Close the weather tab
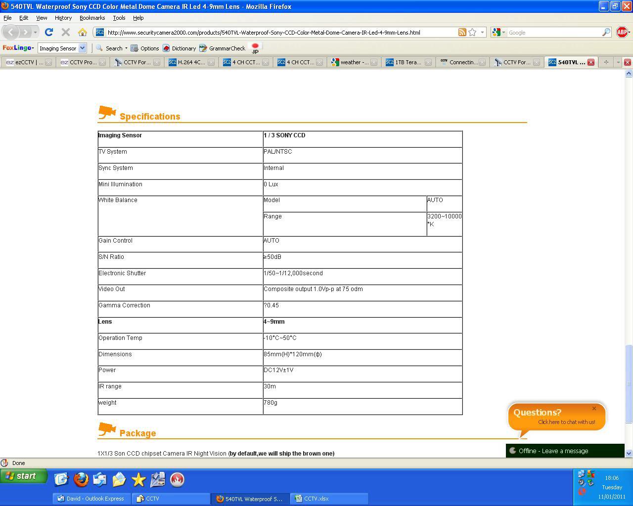The width and height of the screenshot is (633, 506). [374, 62]
